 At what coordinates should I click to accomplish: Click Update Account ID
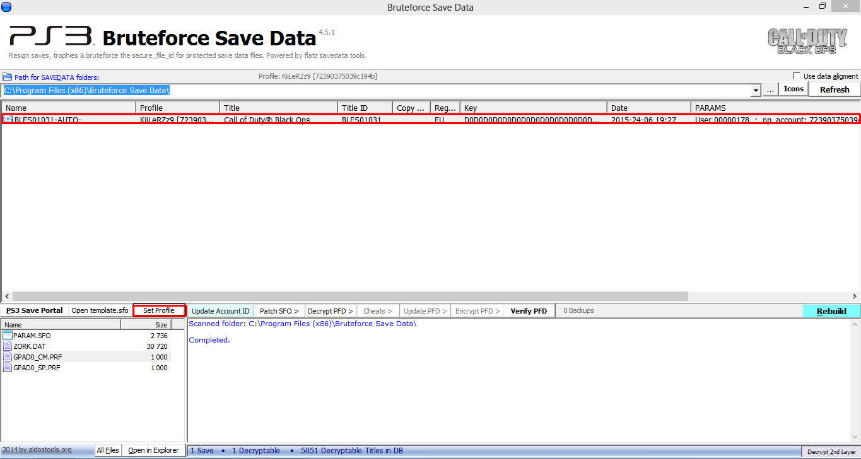(x=220, y=311)
